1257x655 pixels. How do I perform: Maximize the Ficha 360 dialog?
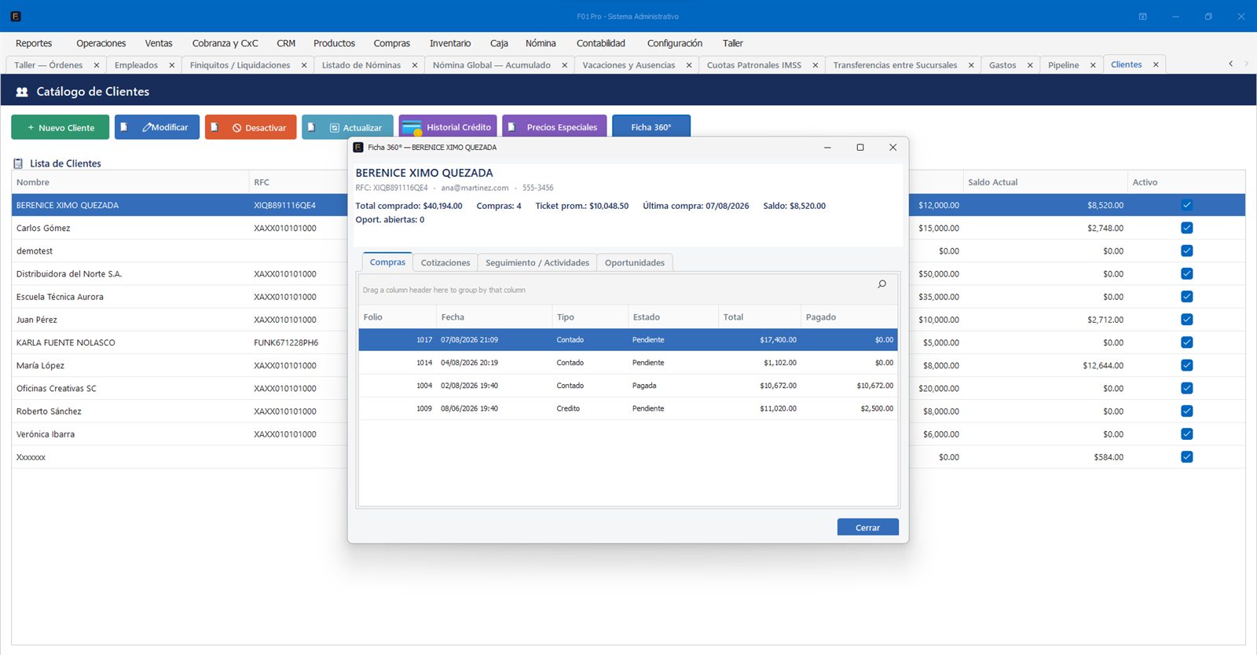[x=860, y=148]
